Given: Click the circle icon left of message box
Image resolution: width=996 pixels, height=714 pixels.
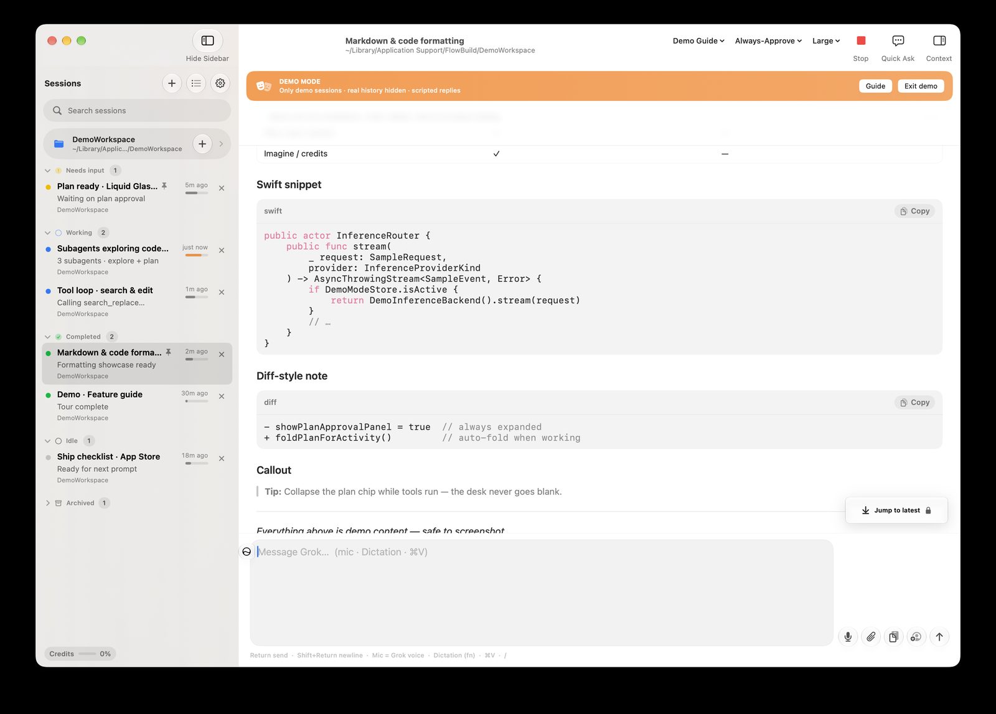Looking at the screenshot, I should click(247, 552).
